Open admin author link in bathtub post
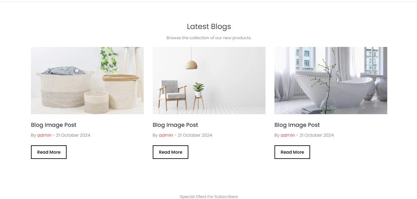Viewport: 417px width, 199px height. click(288, 135)
